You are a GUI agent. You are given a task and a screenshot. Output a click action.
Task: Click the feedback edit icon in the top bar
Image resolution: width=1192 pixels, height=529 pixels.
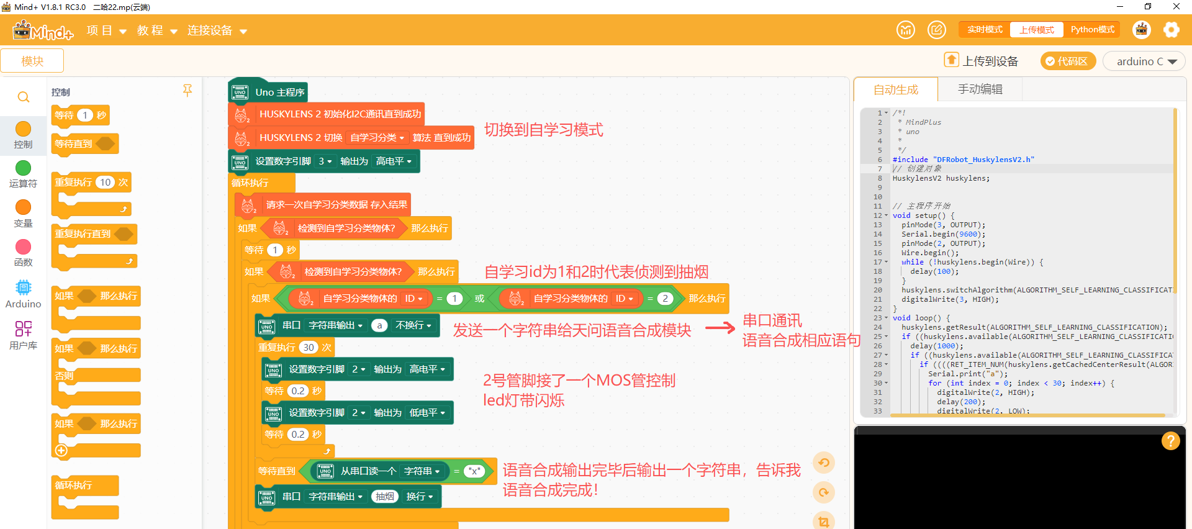(937, 30)
